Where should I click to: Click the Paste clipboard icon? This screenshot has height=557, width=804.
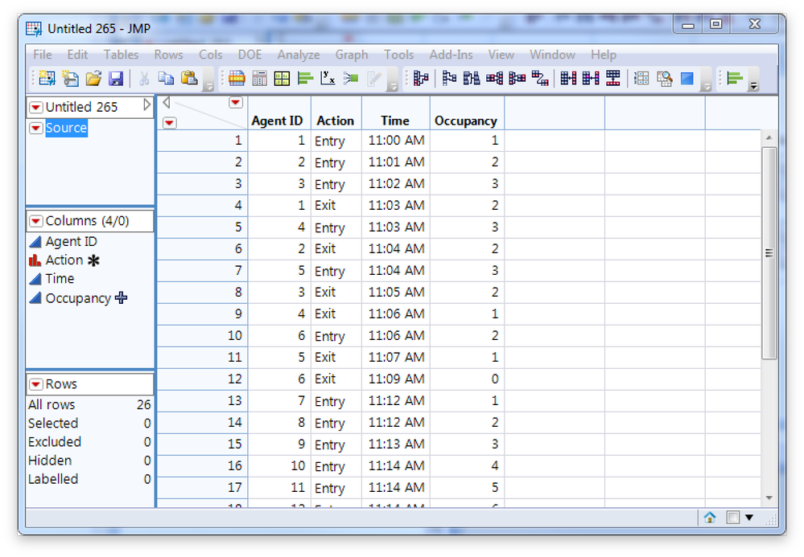(189, 78)
